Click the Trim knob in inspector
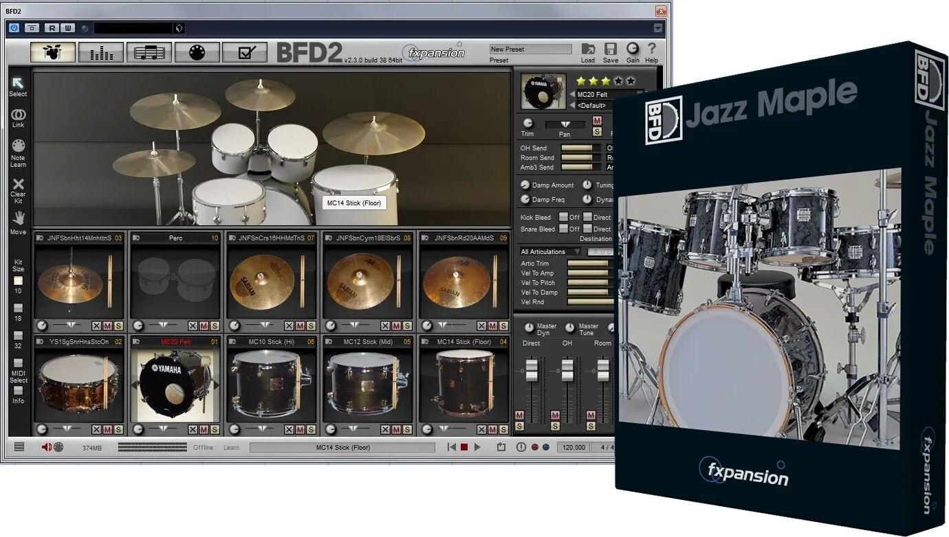The width and height of the screenshot is (949, 537). pyautogui.click(x=527, y=122)
